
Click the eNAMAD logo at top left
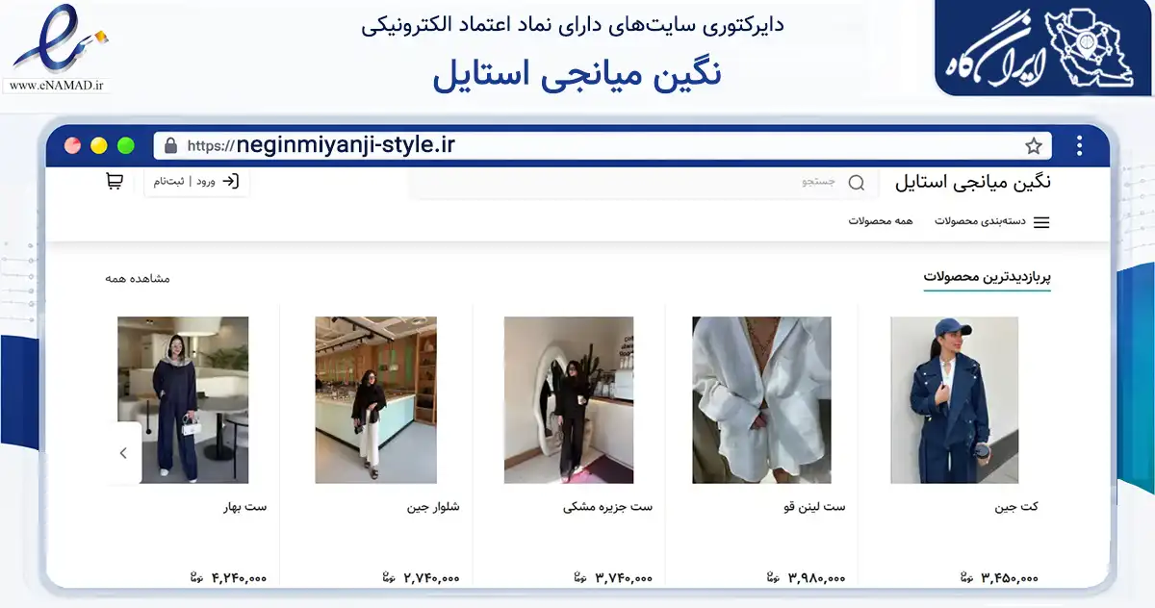pos(60,40)
